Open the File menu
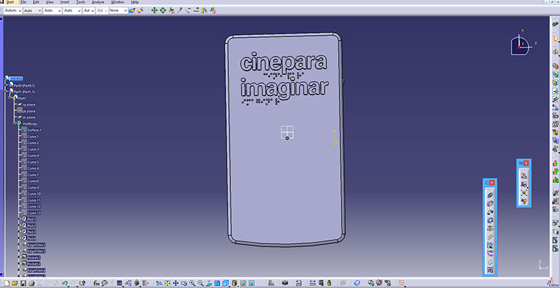560x288 pixels. click(23, 2)
